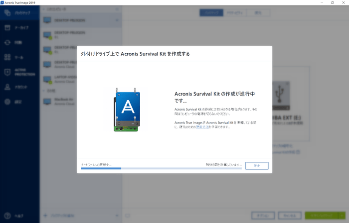The image size is (349, 223).
Task: Maximize the Acronis True Image window
Action: (333, 2)
